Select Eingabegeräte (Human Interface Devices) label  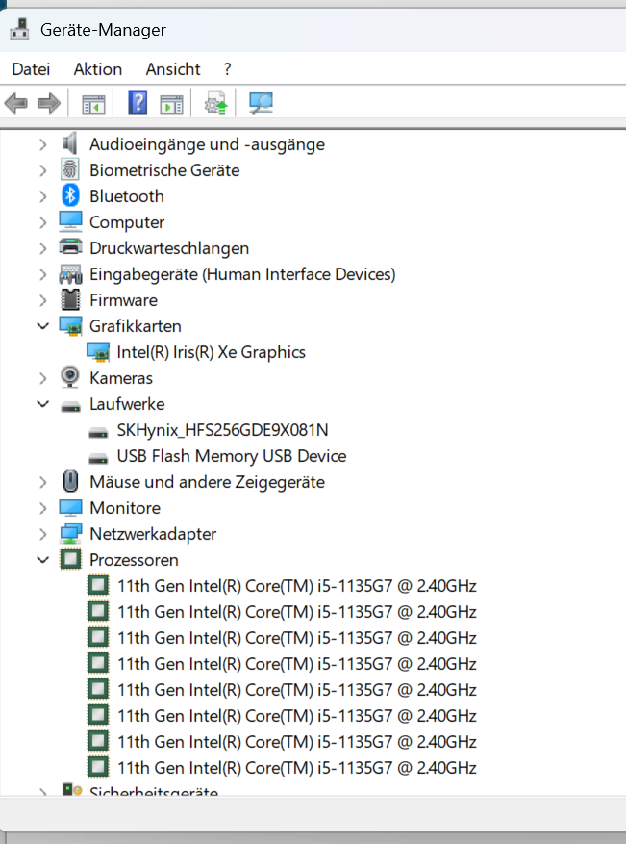click(242, 274)
